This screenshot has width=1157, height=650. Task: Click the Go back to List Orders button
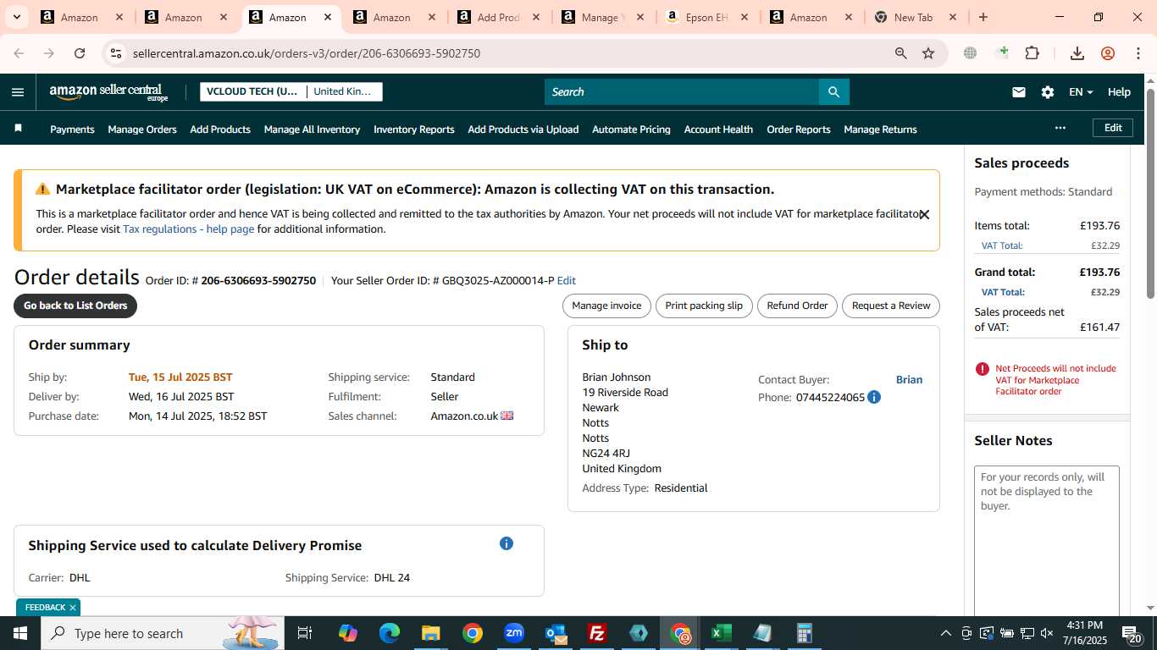pyautogui.click(x=75, y=306)
